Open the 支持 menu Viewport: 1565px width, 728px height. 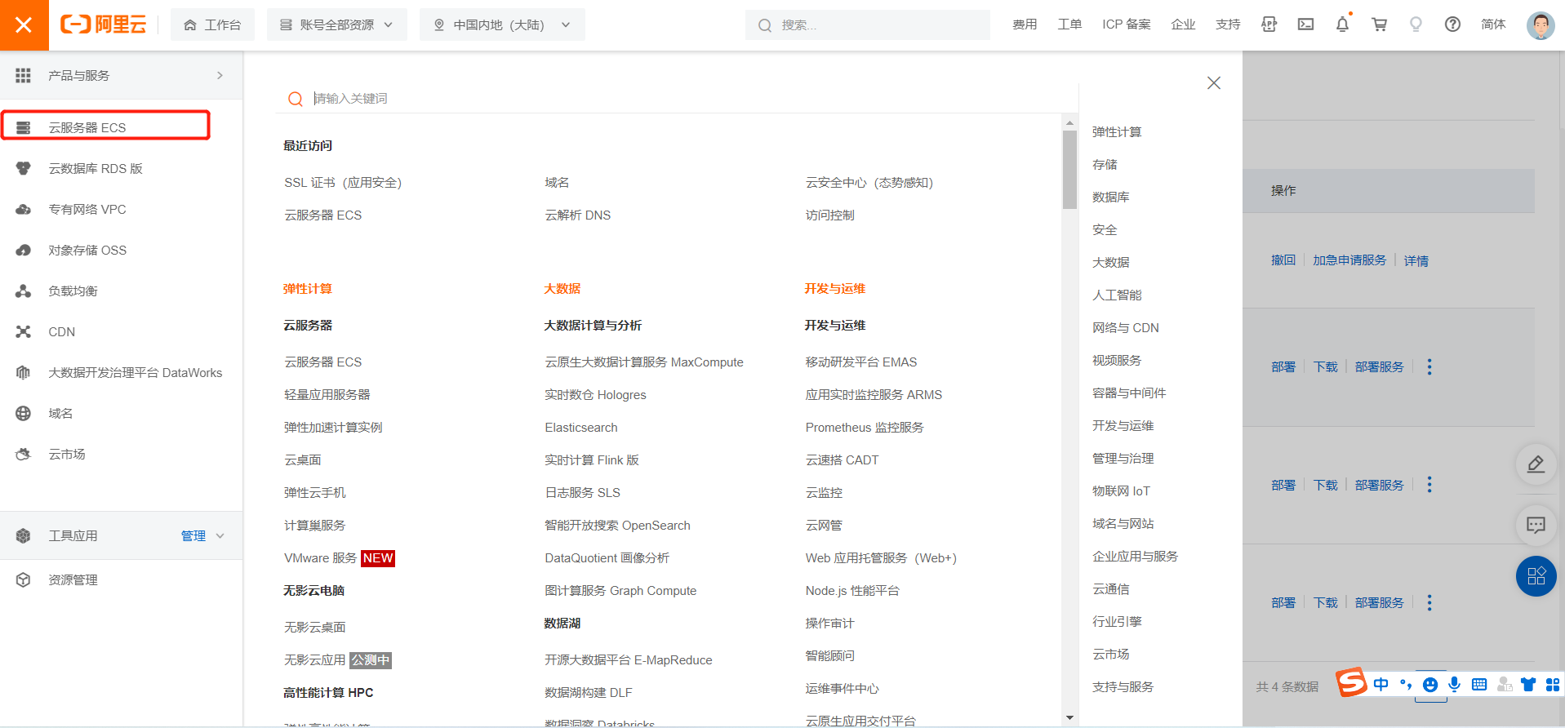pos(1228,24)
